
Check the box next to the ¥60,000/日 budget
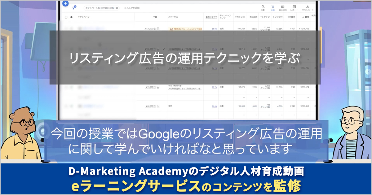(x=157, y=106)
